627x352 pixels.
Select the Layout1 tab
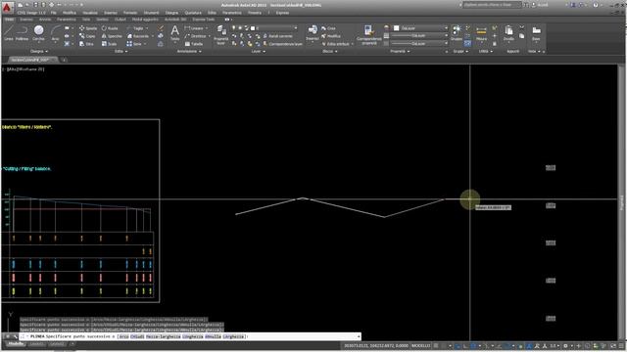[36, 344]
